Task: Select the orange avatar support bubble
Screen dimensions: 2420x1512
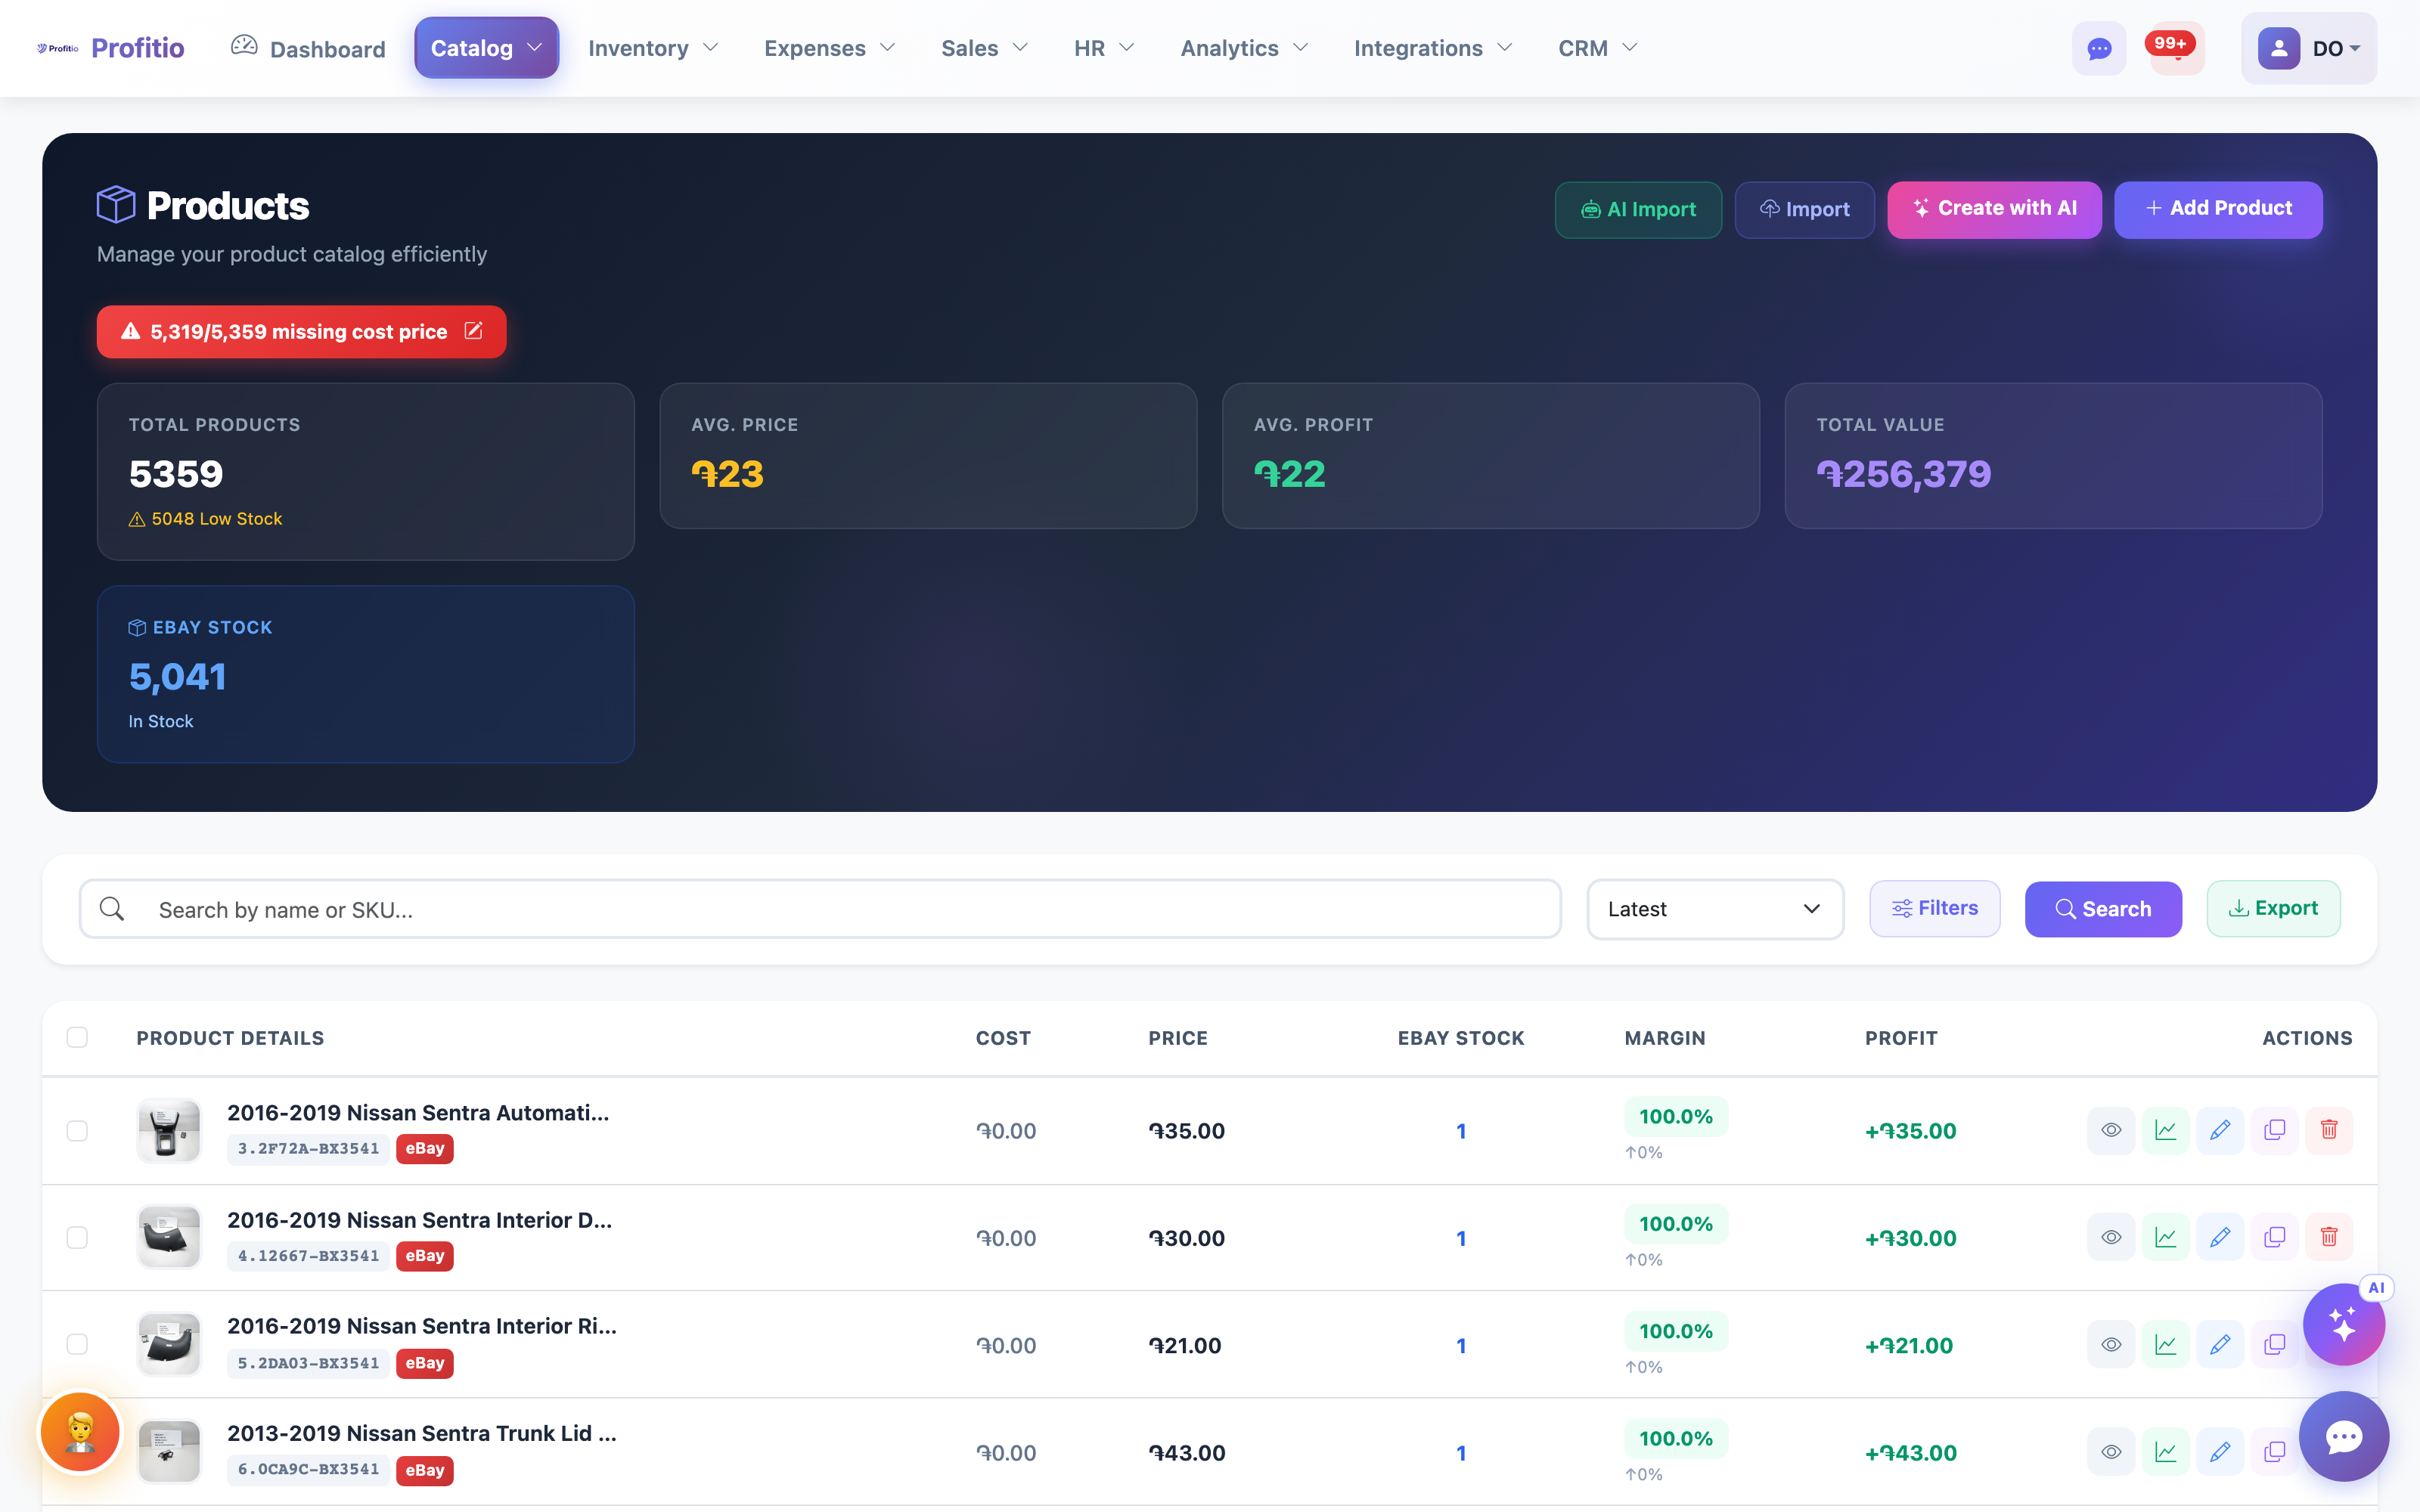Action: pyautogui.click(x=80, y=1432)
